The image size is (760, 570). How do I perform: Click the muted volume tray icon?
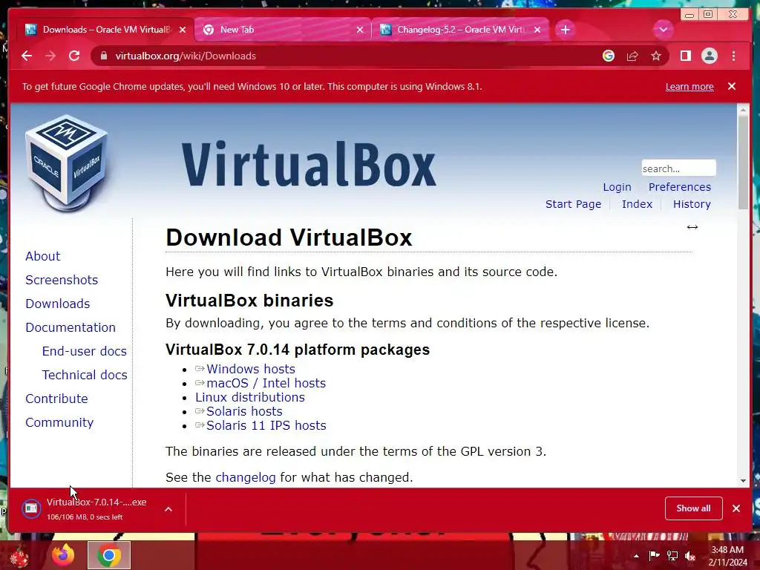[689, 555]
